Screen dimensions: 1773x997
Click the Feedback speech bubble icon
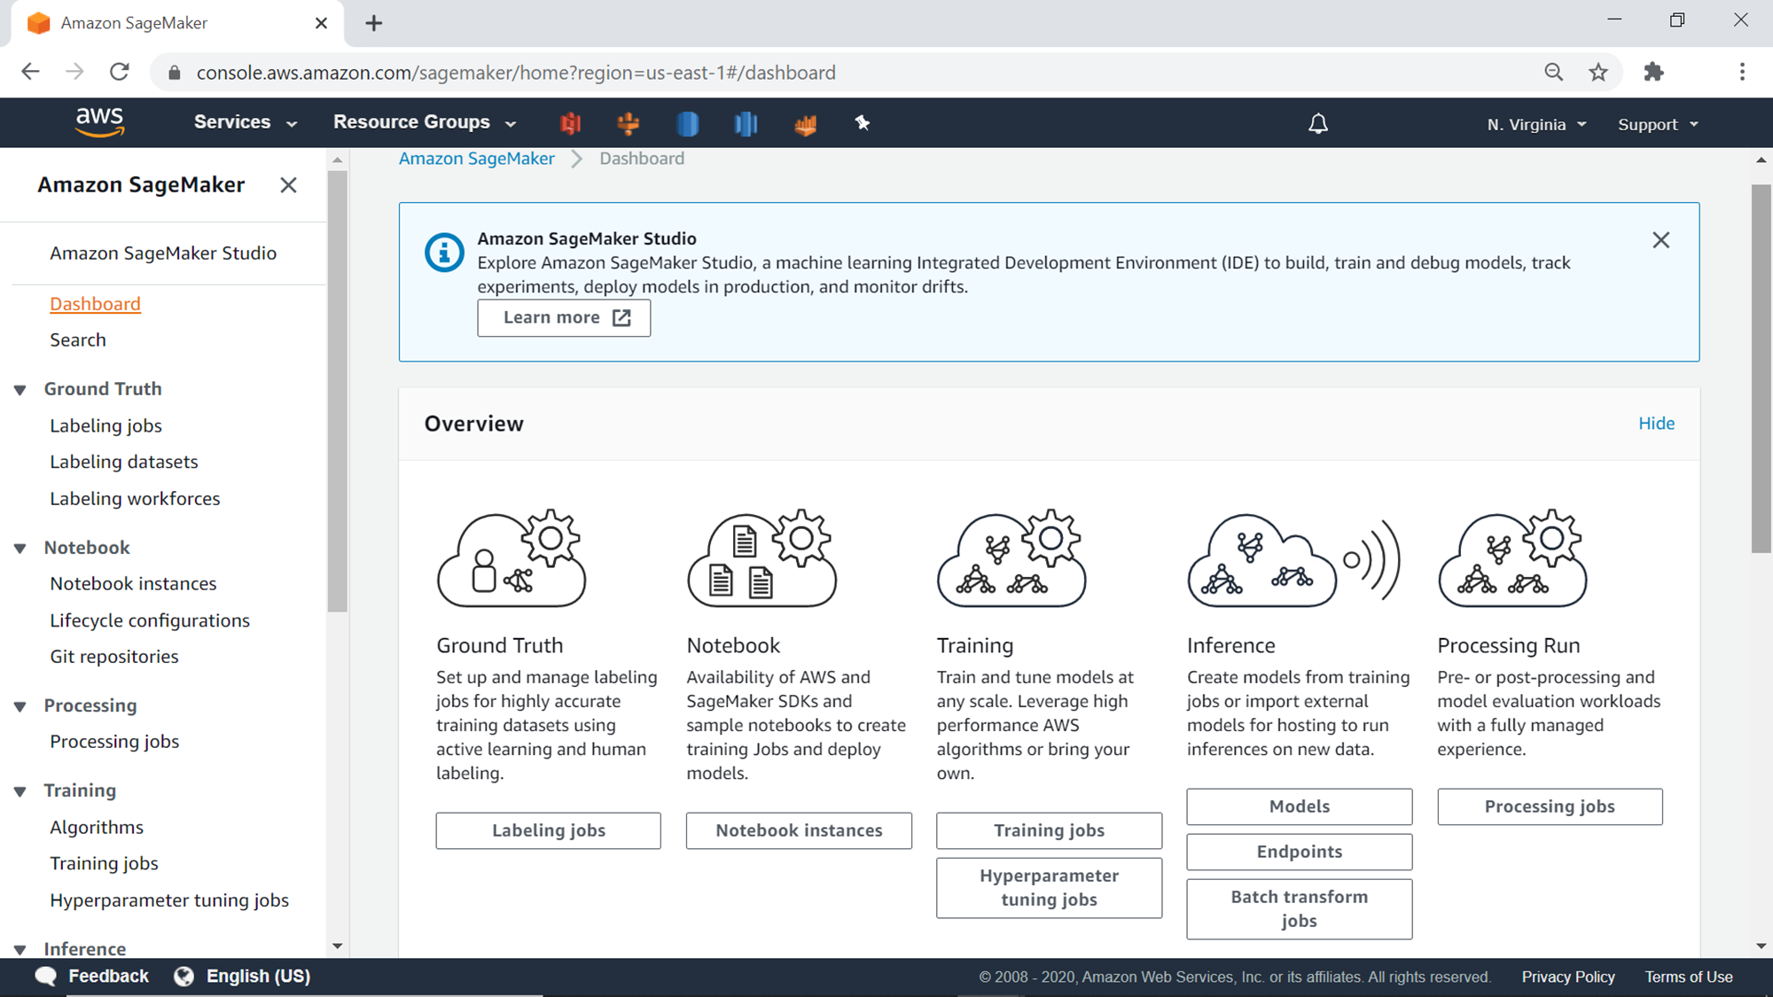click(45, 976)
